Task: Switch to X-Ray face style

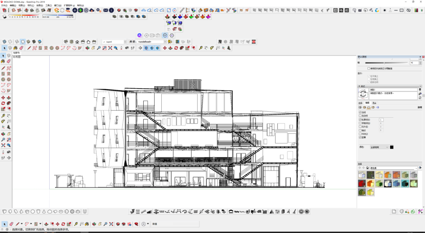Action: 4,42
